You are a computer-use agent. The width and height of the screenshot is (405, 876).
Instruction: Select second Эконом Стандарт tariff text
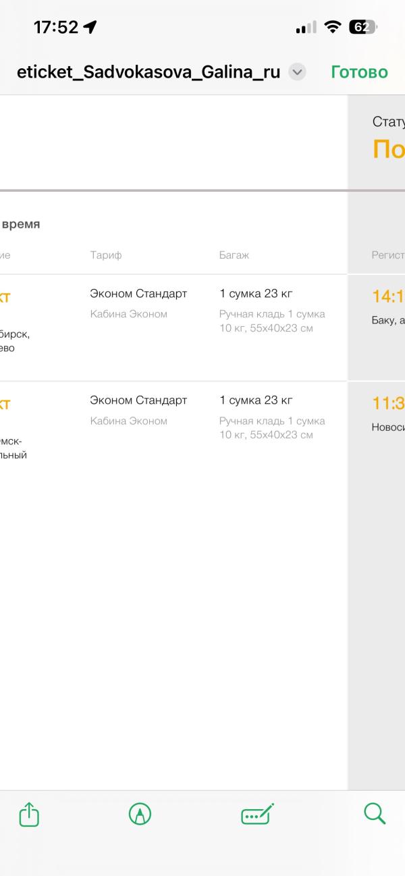click(138, 401)
